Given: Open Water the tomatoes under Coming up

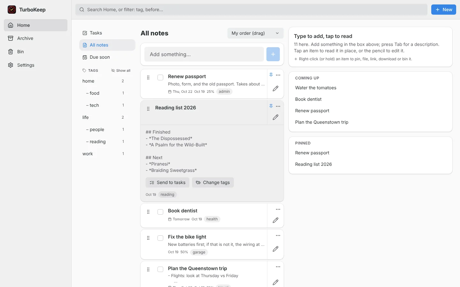Looking at the screenshot, I should click(316, 88).
